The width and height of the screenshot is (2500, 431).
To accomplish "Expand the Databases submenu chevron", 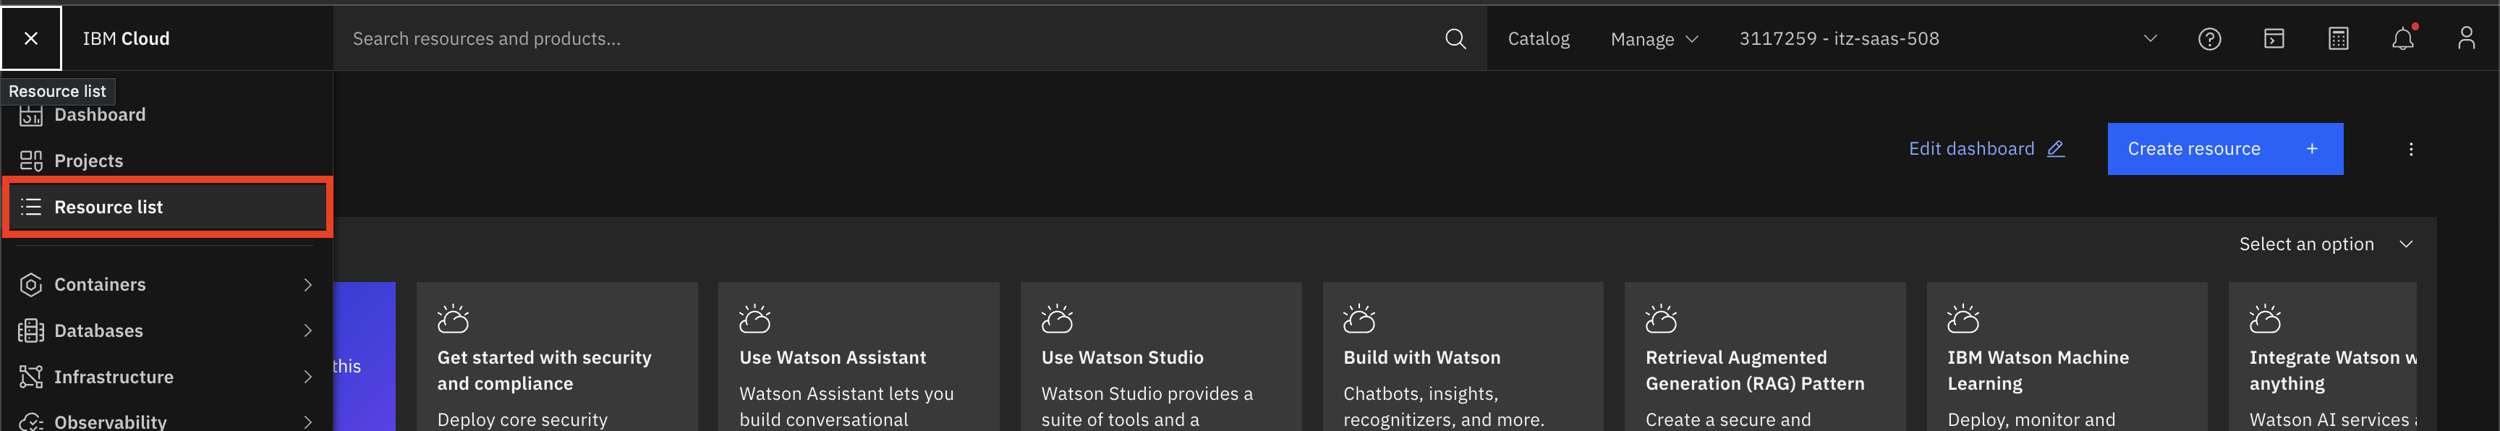I will 307,331.
